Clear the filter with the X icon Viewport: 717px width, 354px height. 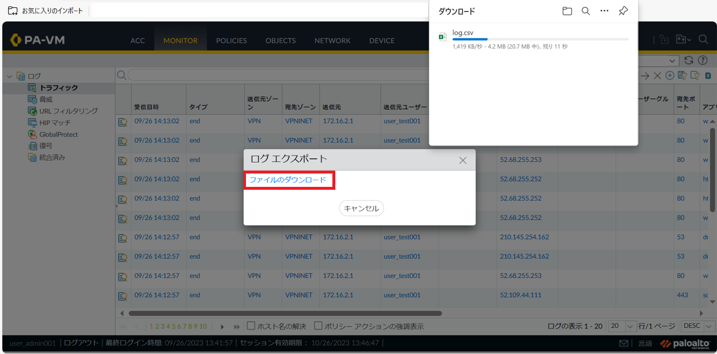pyautogui.click(x=657, y=76)
